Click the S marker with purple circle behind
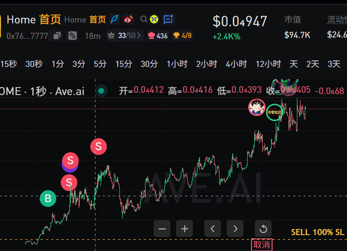This screenshot has width=347, height=251. 70,162
